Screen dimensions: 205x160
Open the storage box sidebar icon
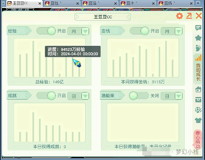coord(198,100)
